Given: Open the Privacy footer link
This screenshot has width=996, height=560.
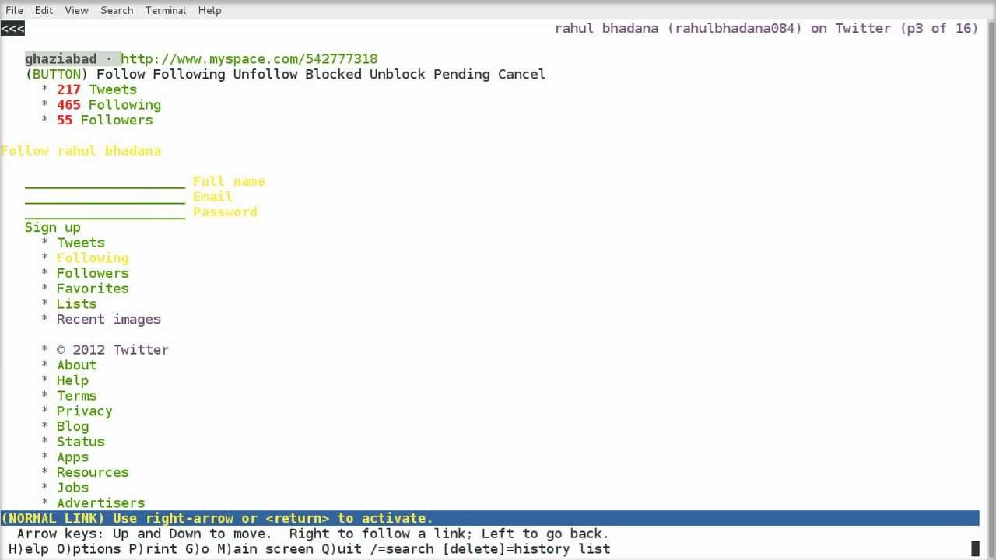Looking at the screenshot, I should 84,411.
